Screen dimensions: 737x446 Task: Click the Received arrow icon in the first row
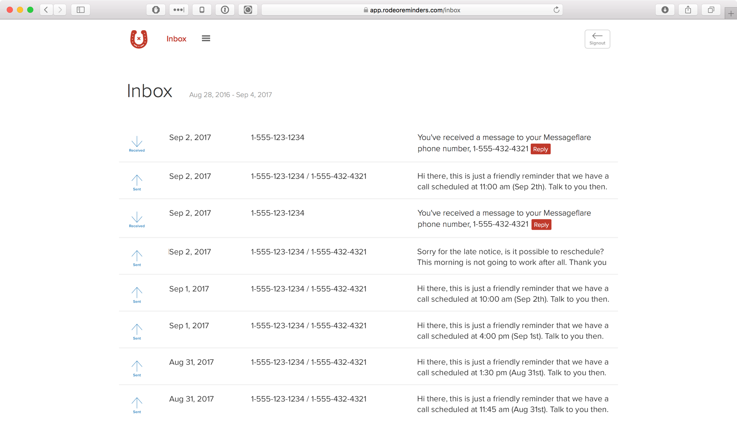(137, 144)
